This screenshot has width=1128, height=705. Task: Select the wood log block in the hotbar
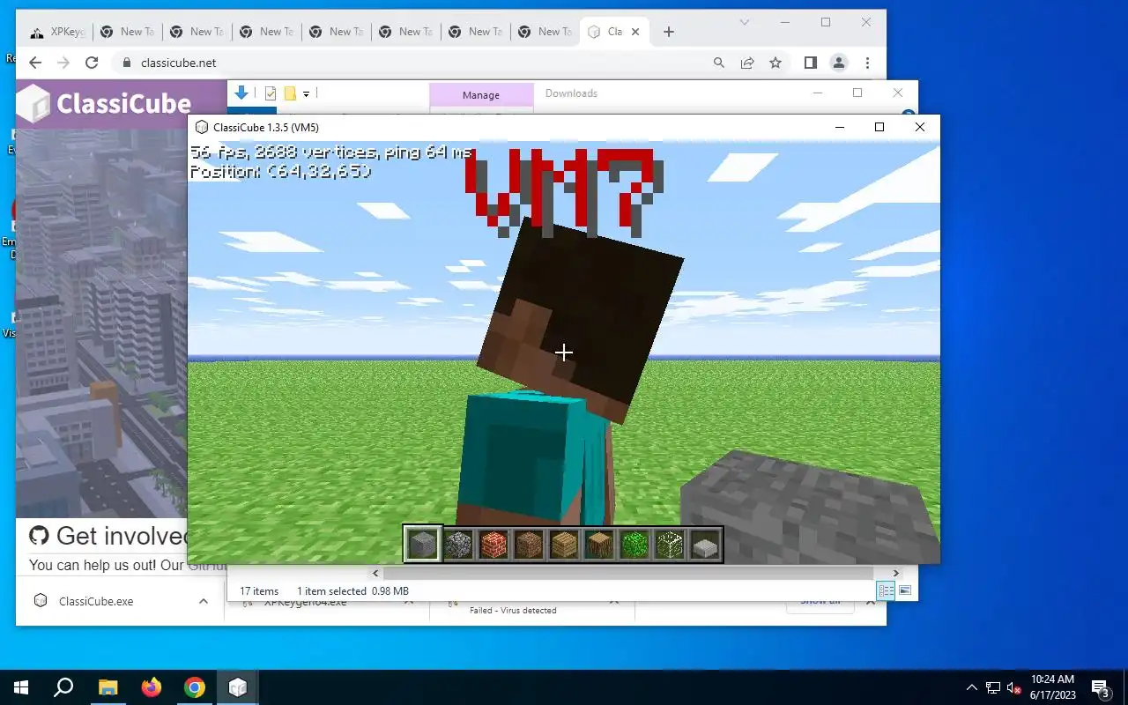(x=599, y=545)
